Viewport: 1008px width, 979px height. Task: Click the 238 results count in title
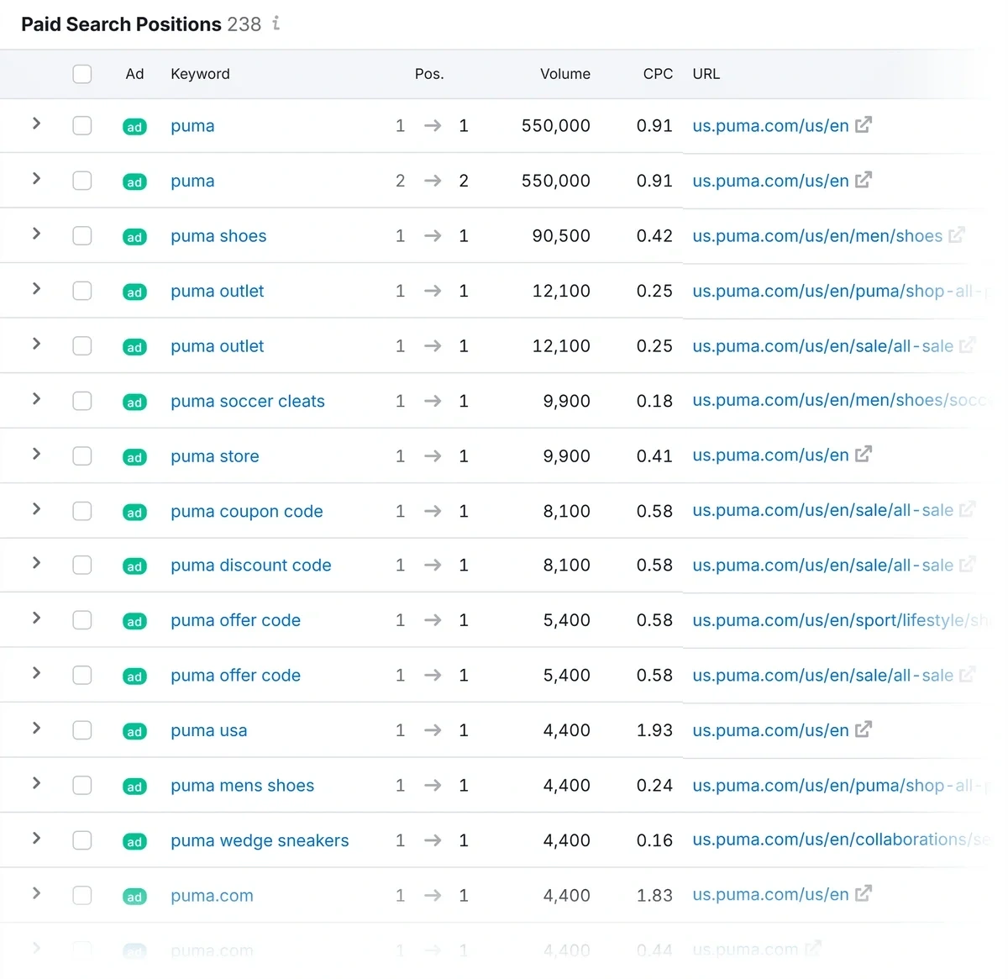244,24
